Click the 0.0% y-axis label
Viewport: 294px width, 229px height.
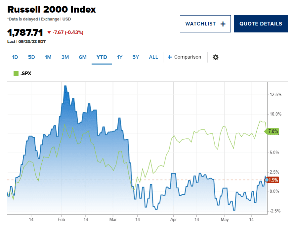click(x=274, y=192)
